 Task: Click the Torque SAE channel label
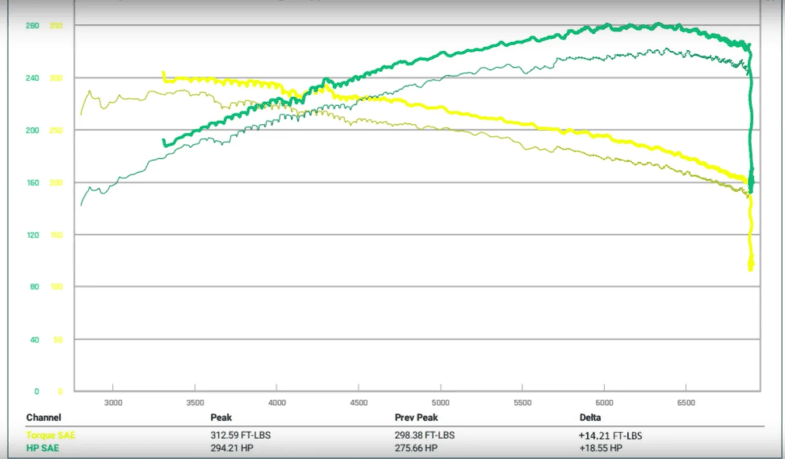click(50, 435)
